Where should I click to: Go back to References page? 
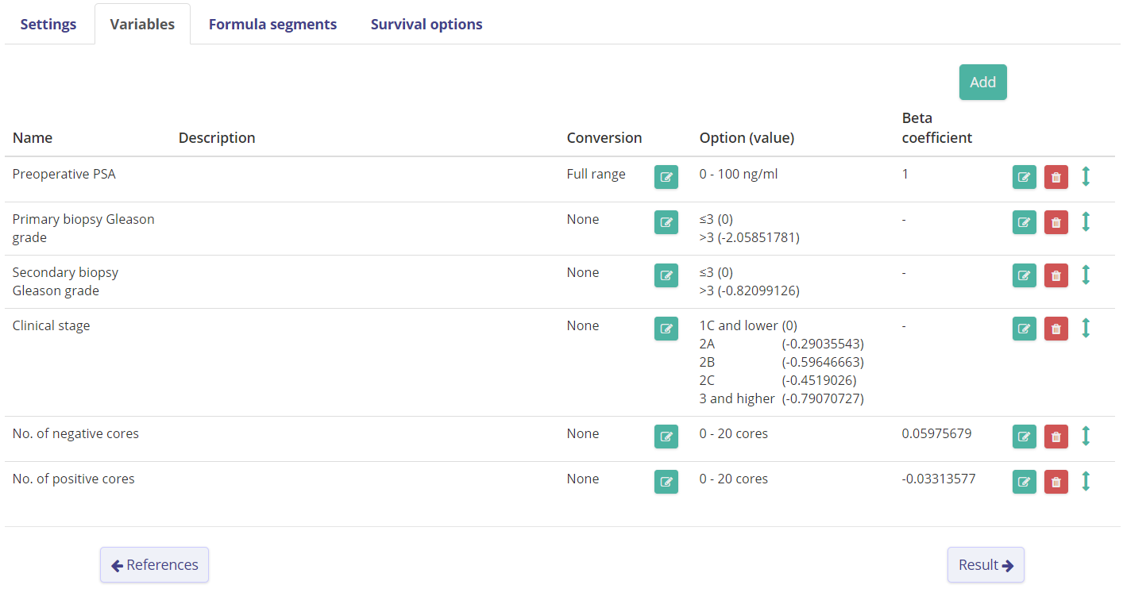(x=154, y=565)
